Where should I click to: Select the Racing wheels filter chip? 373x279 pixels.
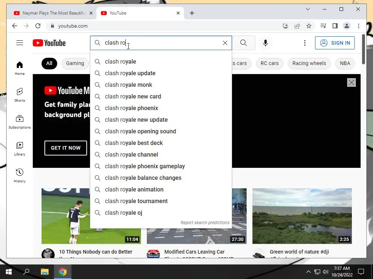[309, 63]
